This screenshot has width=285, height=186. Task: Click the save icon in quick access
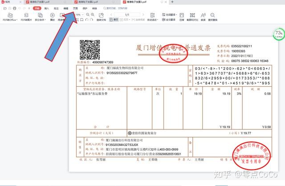[x=10, y=8]
